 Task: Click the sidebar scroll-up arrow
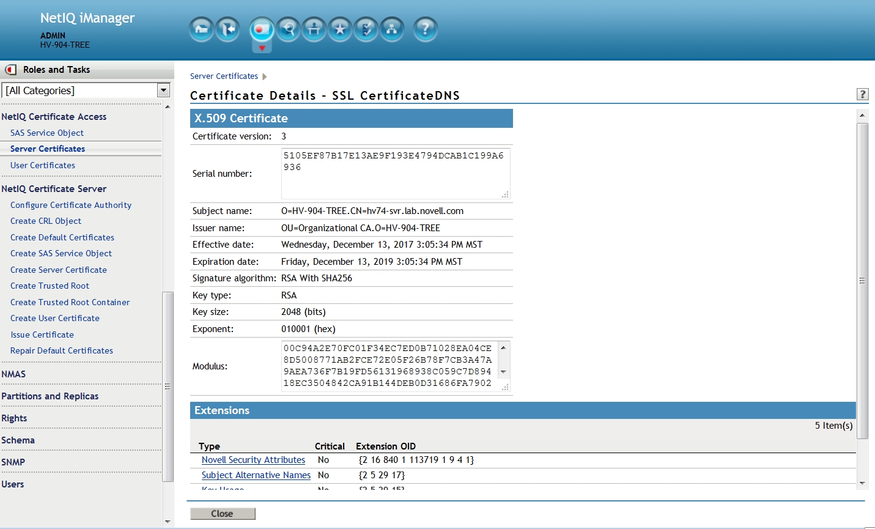[168, 108]
